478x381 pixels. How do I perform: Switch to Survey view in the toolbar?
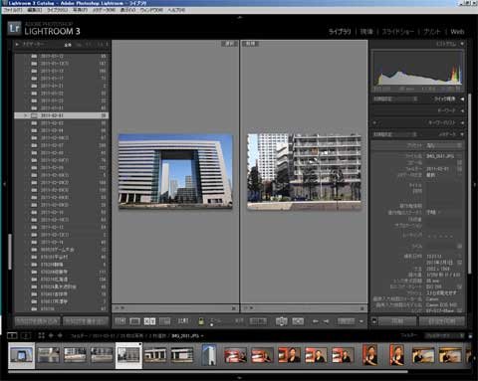tap(165, 321)
